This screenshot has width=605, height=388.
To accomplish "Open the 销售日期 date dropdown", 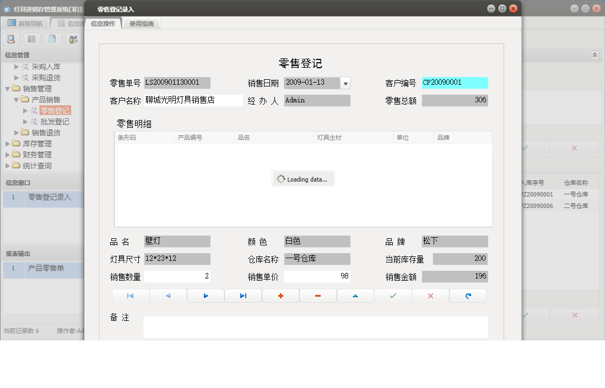I will click(345, 82).
